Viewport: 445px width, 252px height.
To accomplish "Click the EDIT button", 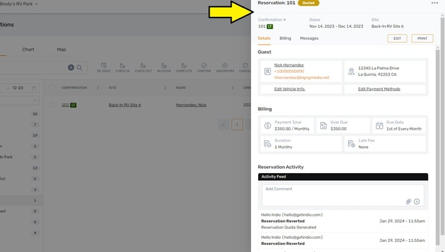I will [x=397, y=39].
